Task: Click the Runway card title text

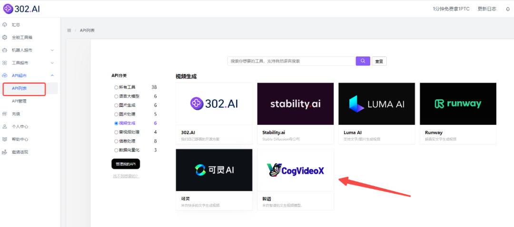Action: [434, 132]
